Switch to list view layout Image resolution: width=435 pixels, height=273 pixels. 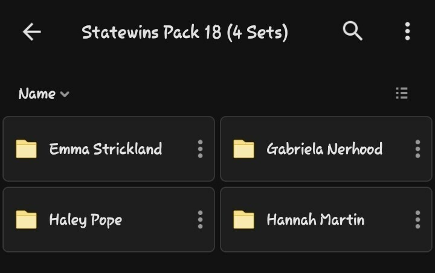coord(402,93)
